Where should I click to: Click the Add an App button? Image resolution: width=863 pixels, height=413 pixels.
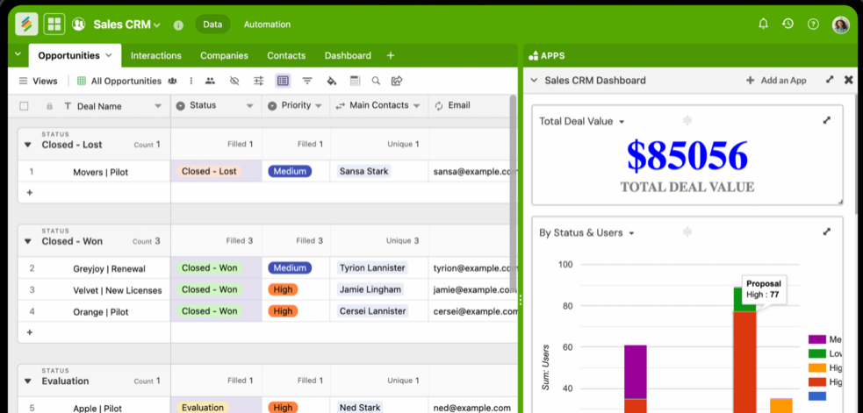click(x=776, y=81)
